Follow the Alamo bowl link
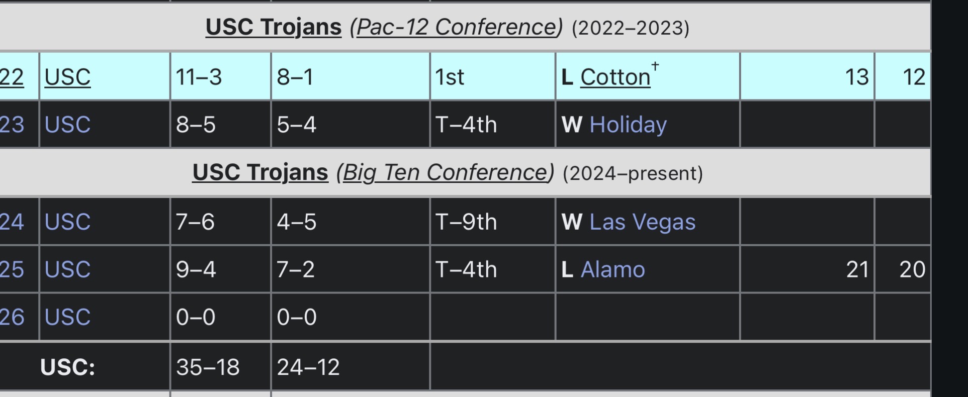This screenshot has width=968, height=397. [x=612, y=270]
